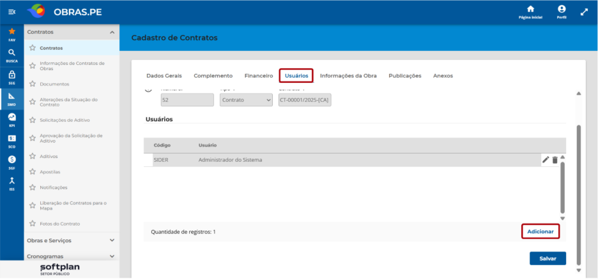
Task: Favorite the Notificações star
Action: (x=33, y=187)
